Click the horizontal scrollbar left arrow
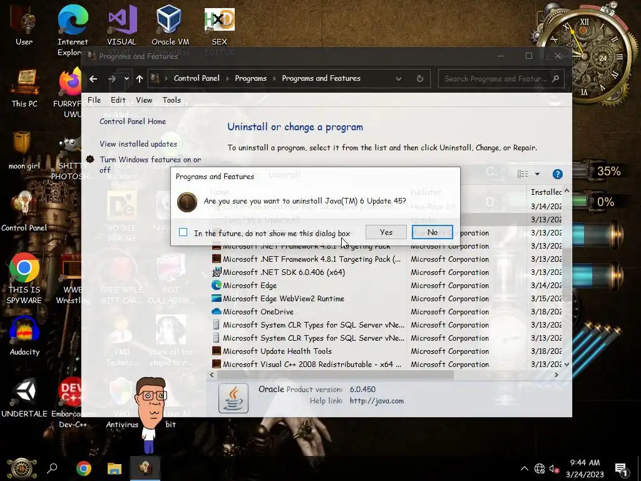 tap(212, 375)
